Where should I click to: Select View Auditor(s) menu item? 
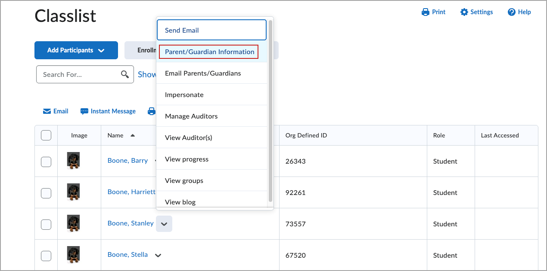pos(211,138)
